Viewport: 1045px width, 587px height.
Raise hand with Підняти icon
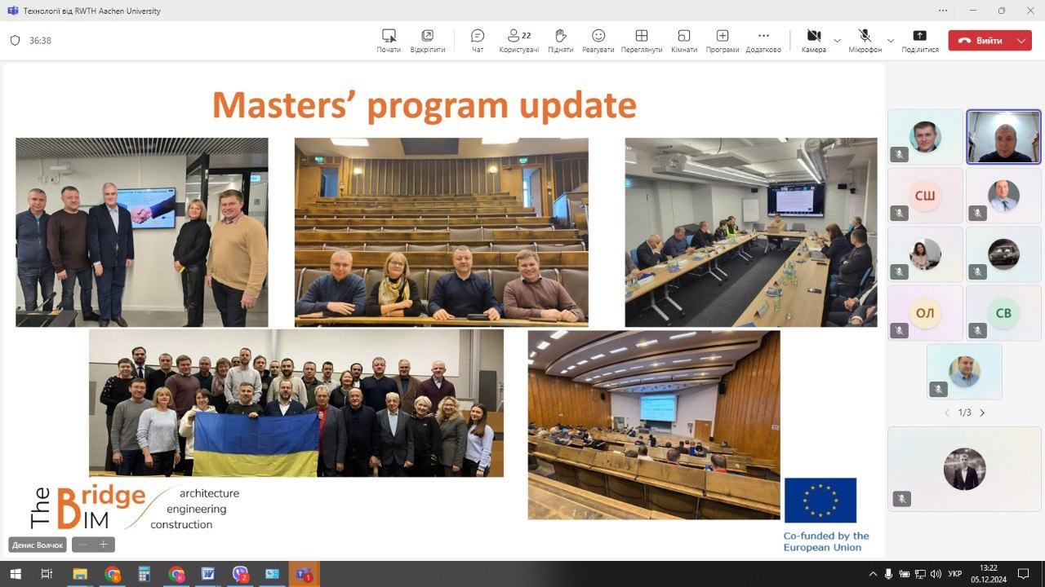[x=561, y=41]
